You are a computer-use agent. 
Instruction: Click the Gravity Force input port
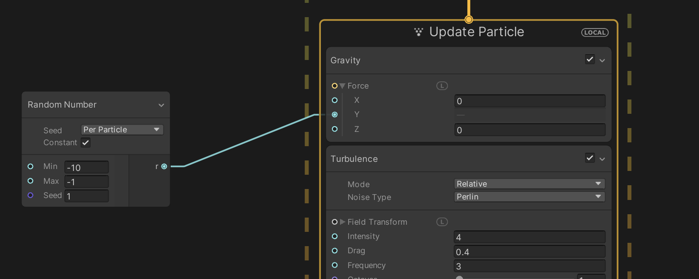[x=335, y=86]
